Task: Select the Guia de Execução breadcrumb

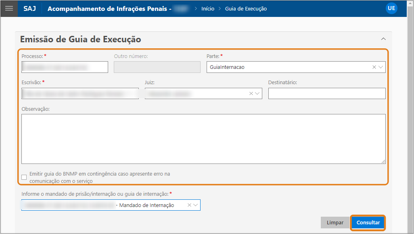Action: point(246,8)
